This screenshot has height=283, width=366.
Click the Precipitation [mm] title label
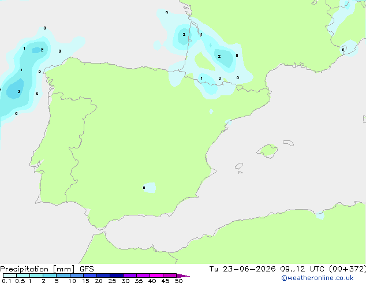coord(38,269)
